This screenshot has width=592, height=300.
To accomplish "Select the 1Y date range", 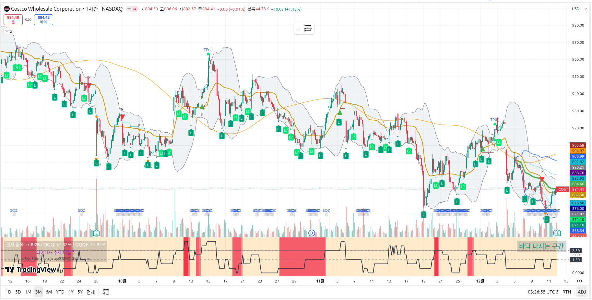I will [71, 292].
